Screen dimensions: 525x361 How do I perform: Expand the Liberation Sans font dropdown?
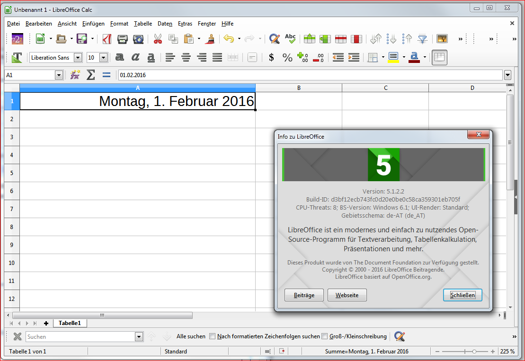pyautogui.click(x=78, y=58)
